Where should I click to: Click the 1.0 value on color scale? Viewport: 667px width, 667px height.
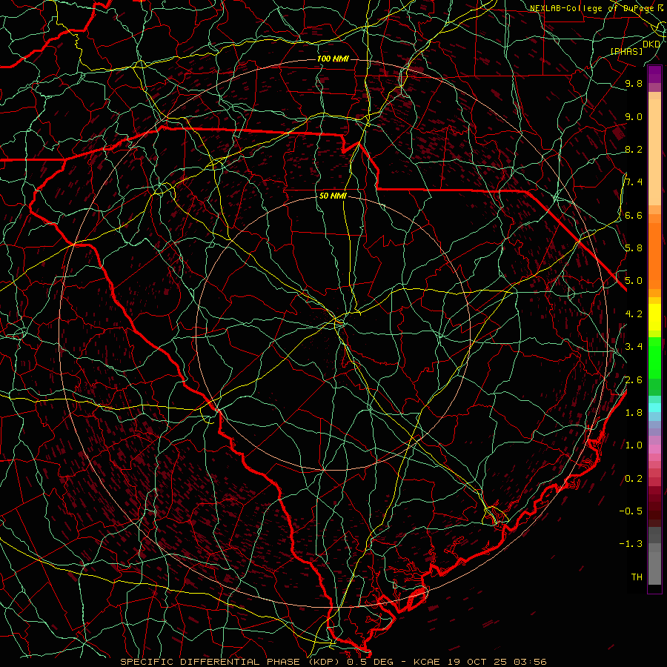point(634,445)
